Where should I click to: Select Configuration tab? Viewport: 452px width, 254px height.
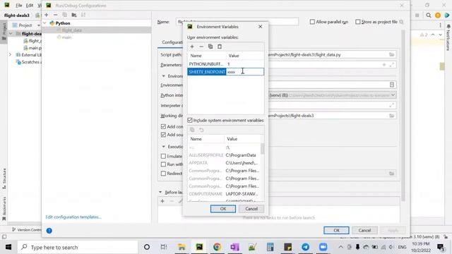[172, 42]
